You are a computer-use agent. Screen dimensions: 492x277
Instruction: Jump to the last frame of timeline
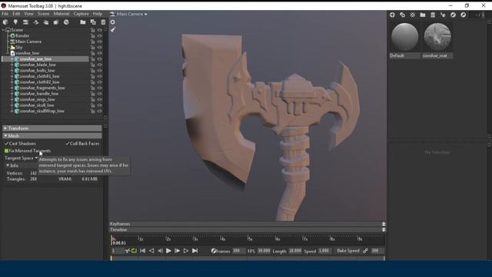[194, 251]
